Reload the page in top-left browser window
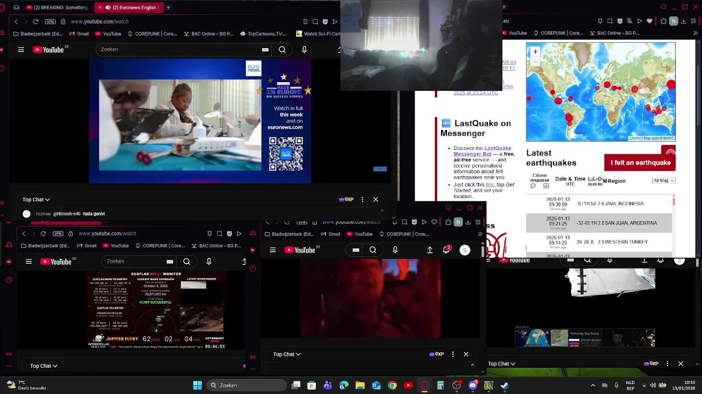702x394 pixels. (36, 21)
